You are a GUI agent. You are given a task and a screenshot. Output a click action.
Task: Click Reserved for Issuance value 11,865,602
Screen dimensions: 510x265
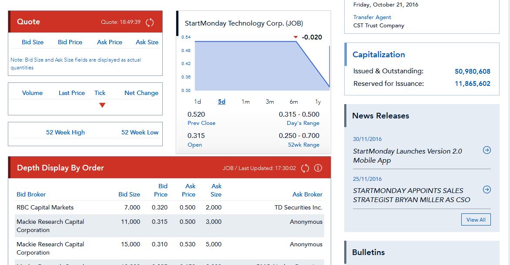tap(472, 84)
